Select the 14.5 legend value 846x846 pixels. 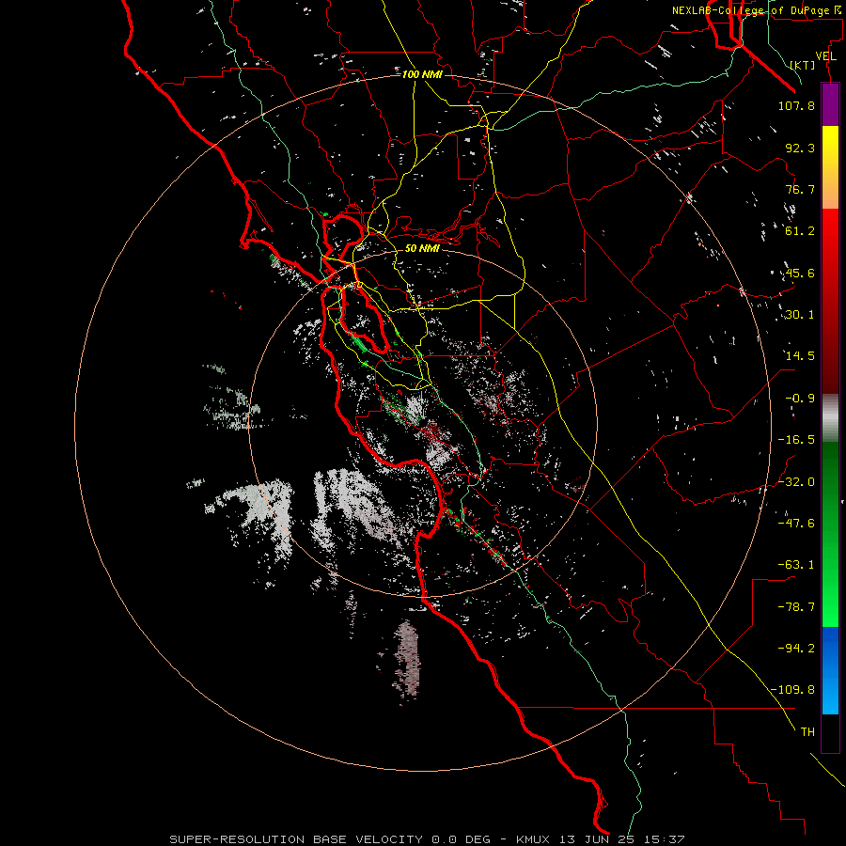800,356
